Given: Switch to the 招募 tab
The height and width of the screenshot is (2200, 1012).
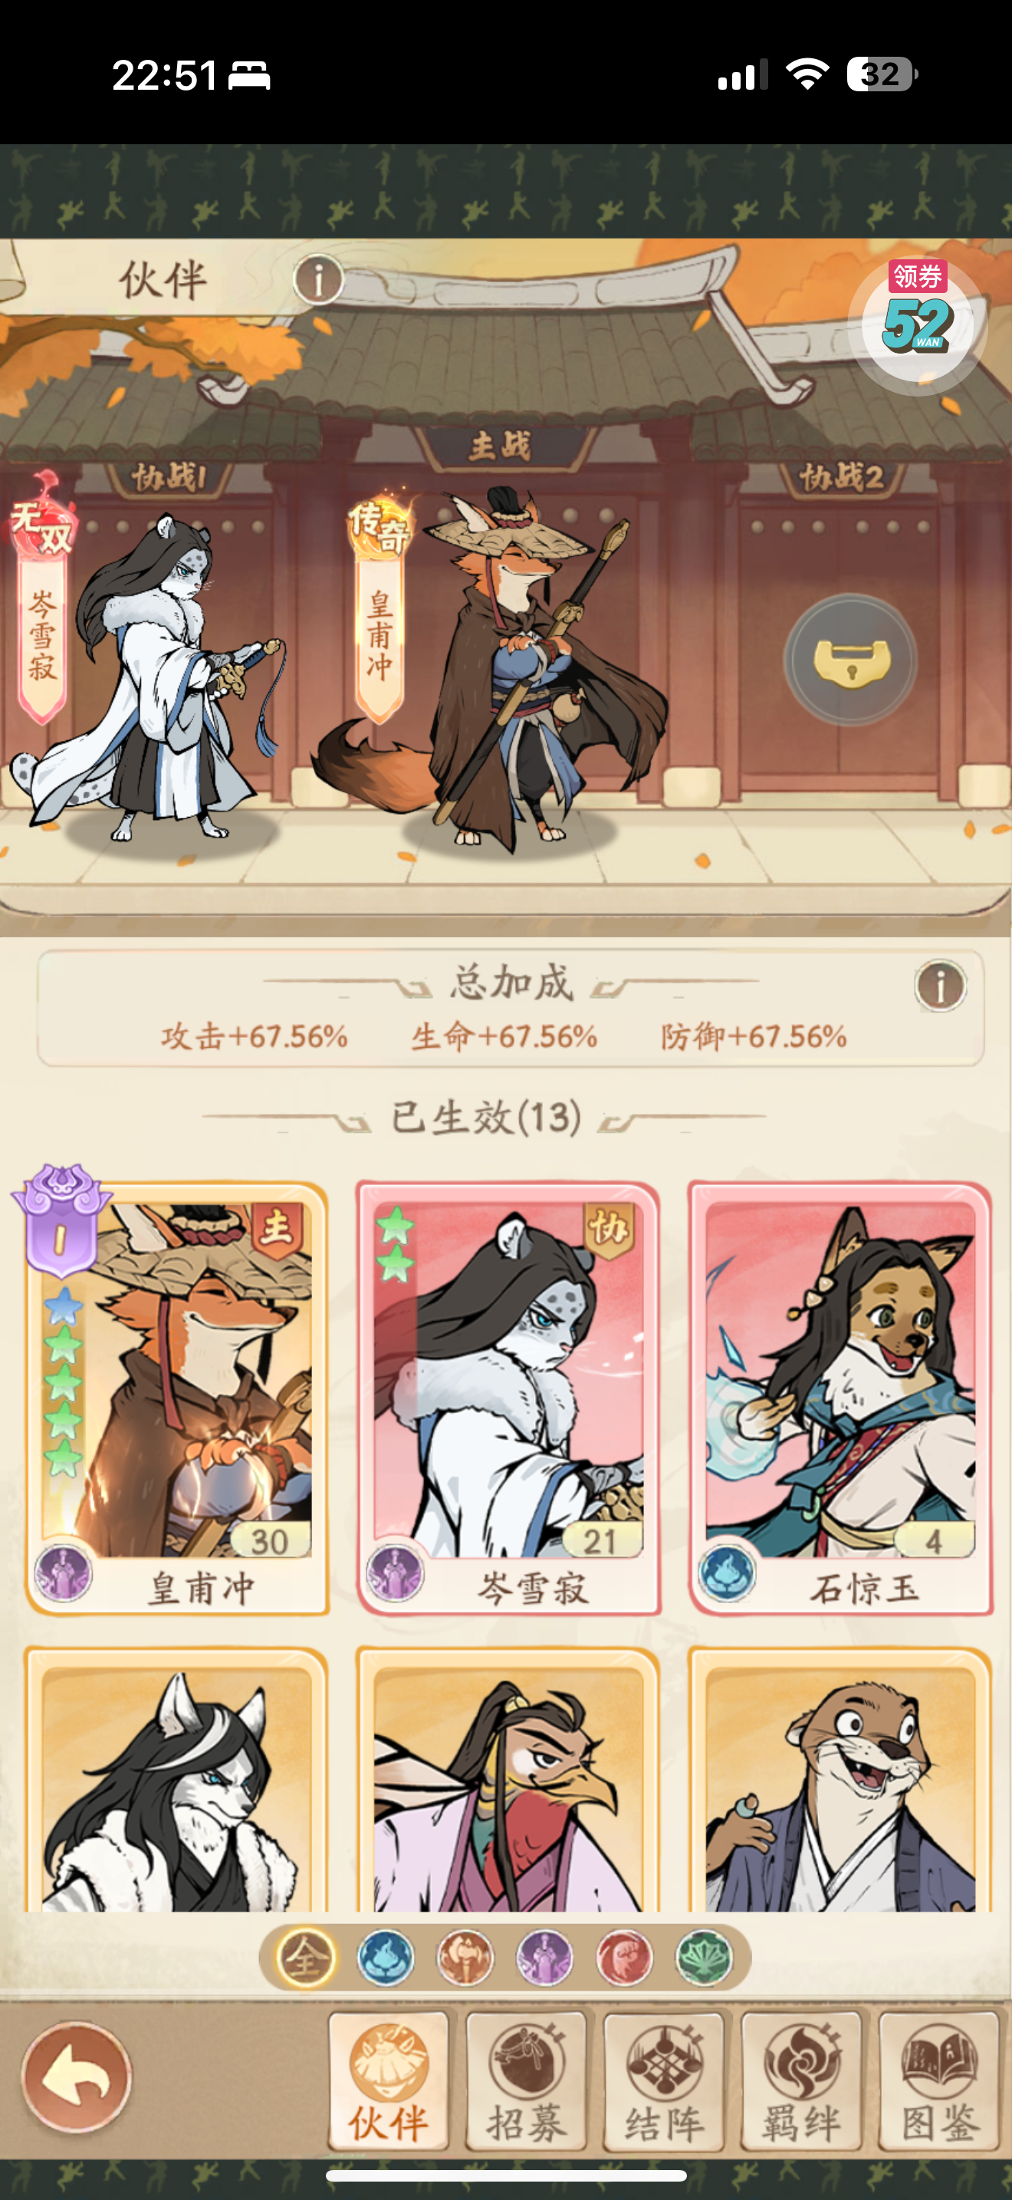Looking at the screenshot, I should [527, 2081].
